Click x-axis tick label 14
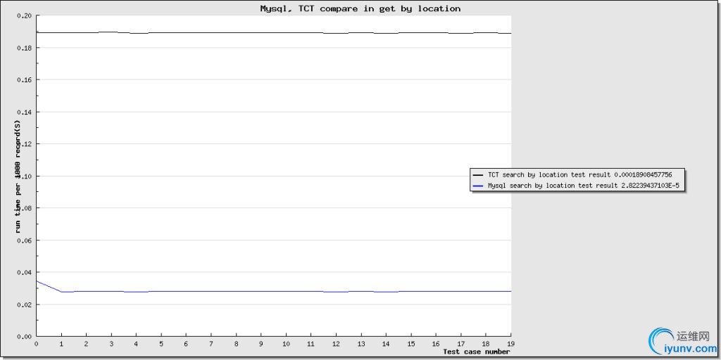The image size is (721, 360). tap(387, 343)
